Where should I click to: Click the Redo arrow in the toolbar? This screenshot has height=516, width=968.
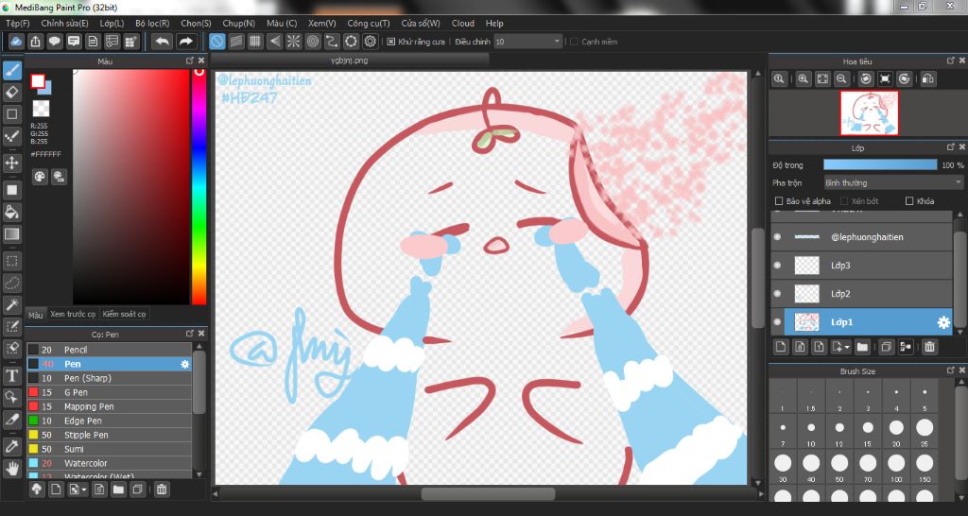tap(185, 42)
